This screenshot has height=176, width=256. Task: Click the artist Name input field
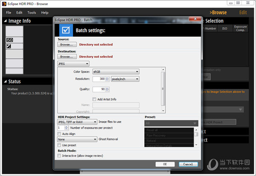pyautogui.click(x=116, y=105)
